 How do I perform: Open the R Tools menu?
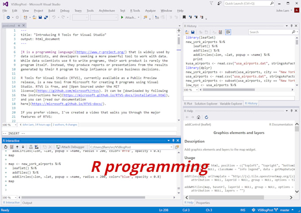click(x=135, y=11)
